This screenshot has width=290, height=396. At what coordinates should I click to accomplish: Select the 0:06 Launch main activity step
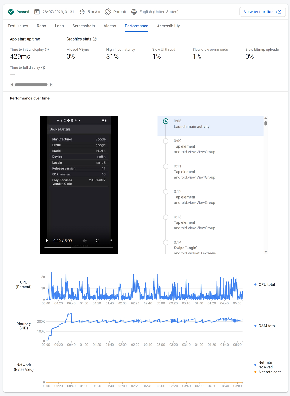point(210,126)
